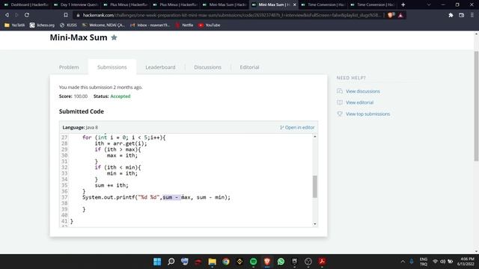Reload the page with refresh icon

click(27, 15)
